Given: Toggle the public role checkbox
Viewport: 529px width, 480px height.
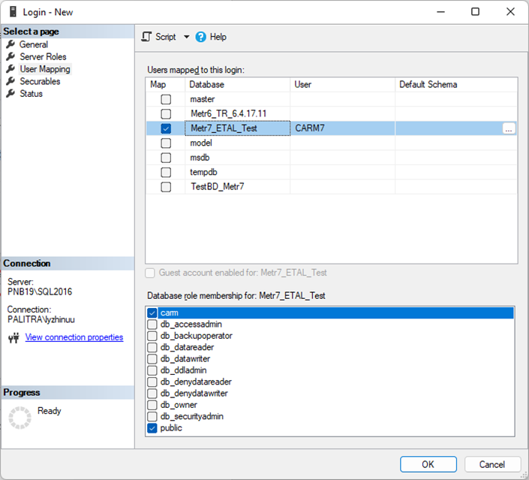Looking at the screenshot, I should click(152, 428).
